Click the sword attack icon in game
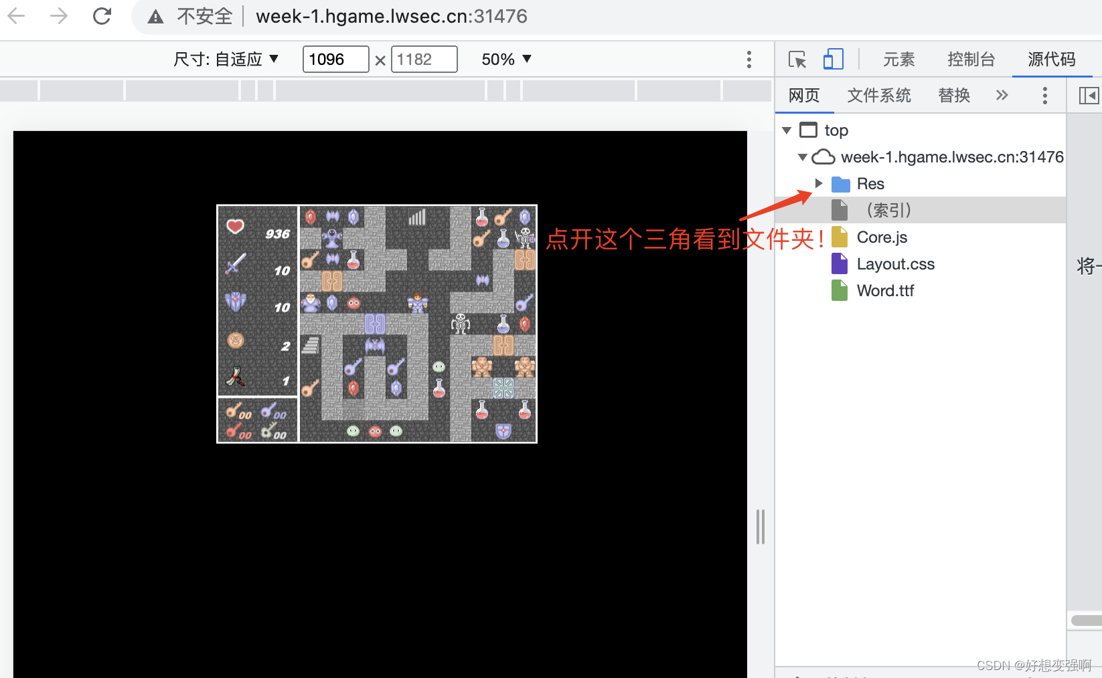Screen dimensions: 1102x678 236,263
